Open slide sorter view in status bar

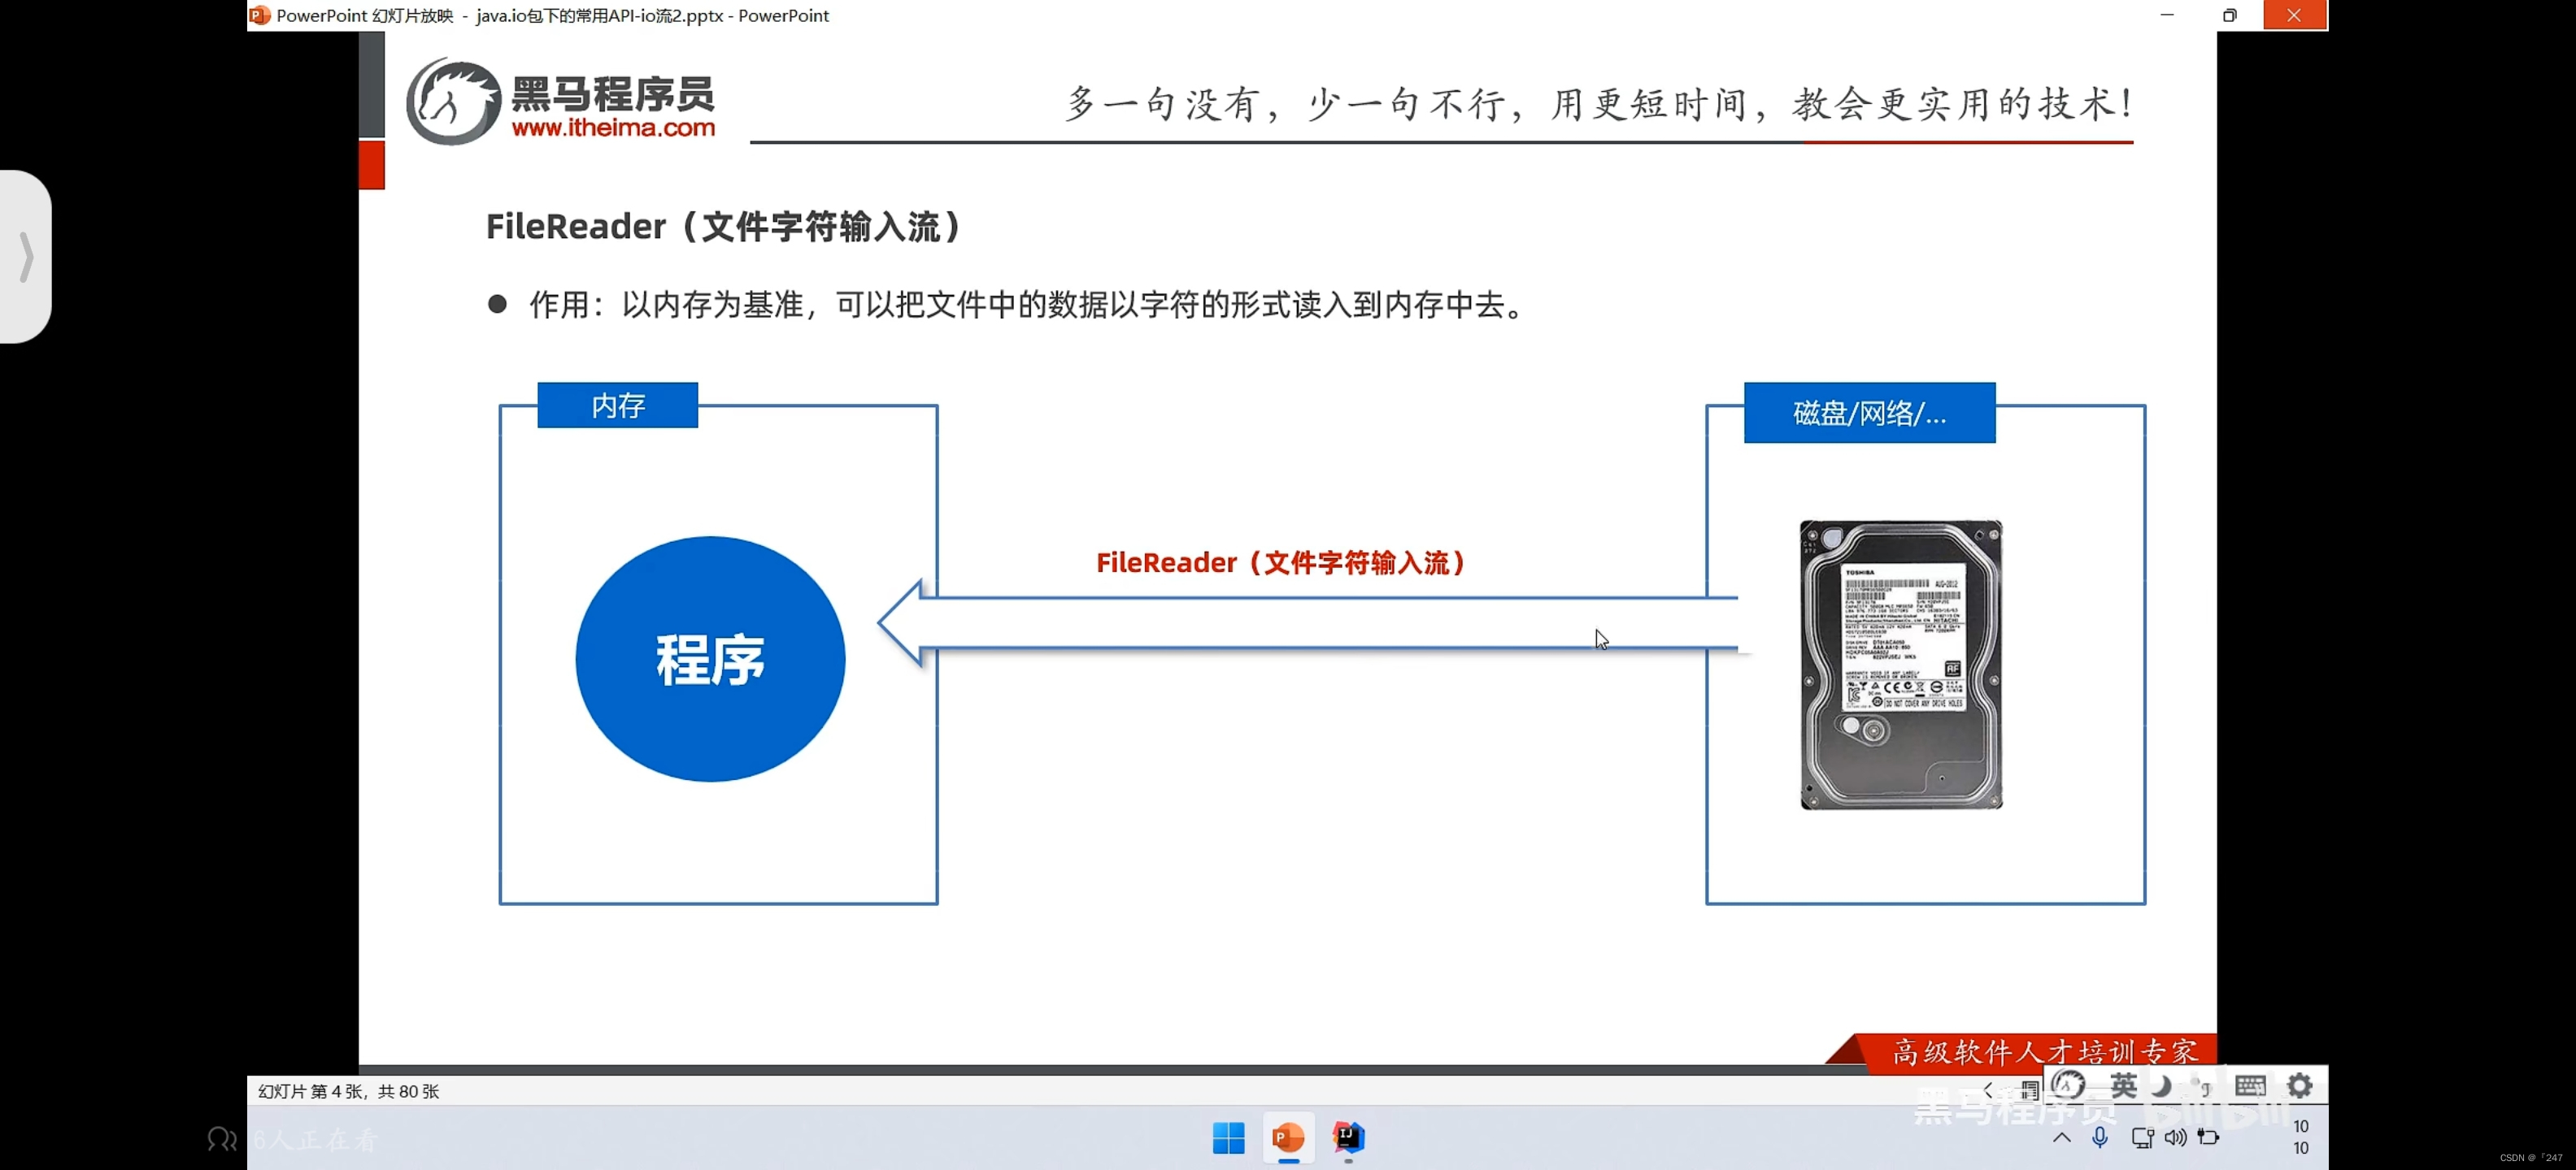pyautogui.click(x=2029, y=1090)
